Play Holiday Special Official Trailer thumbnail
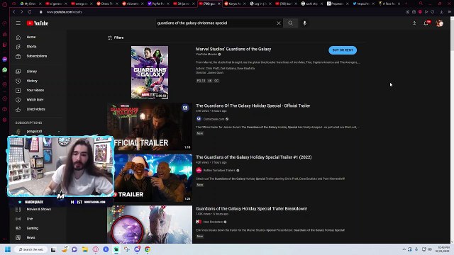The height and width of the screenshot is (255, 454). click(x=150, y=127)
